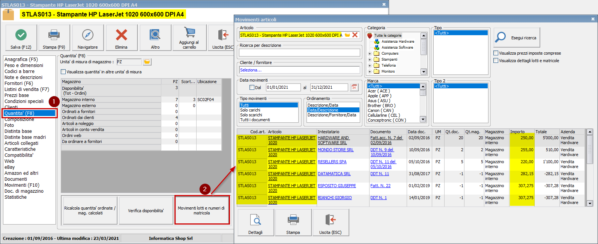Open Dettagli for the selected movement

coord(255,222)
